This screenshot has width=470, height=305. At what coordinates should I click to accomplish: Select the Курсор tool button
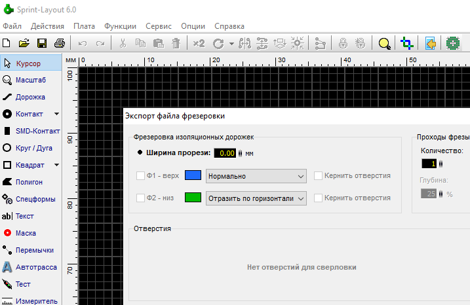pos(30,63)
